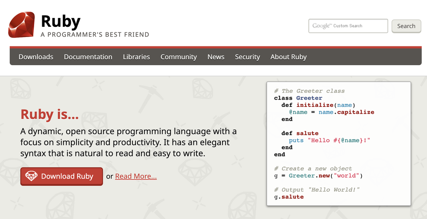Visit the Community page

click(x=178, y=57)
